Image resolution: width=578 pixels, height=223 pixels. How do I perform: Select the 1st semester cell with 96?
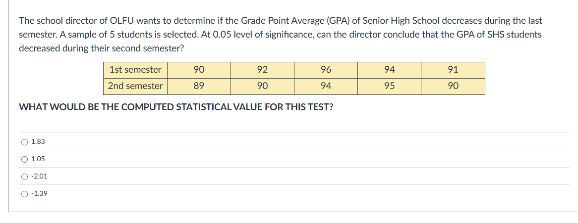[326, 70]
